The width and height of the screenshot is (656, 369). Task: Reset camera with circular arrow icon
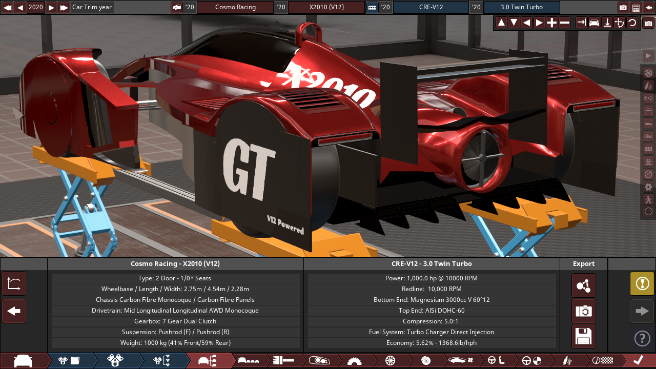pos(632,23)
